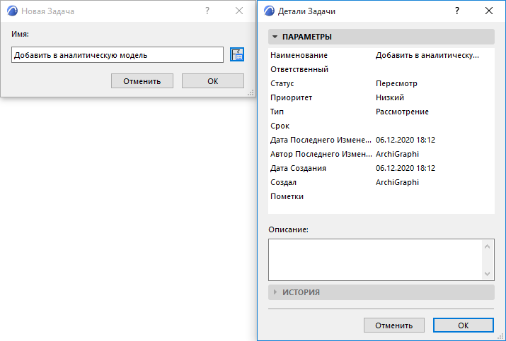The width and height of the screenshot is (506, 341).
Task: Click the Тип label
Action: (277, 112)
